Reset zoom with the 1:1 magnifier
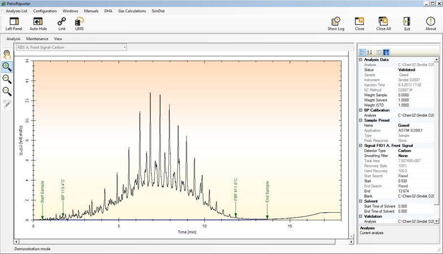443x254 pixels. (7, 92)
